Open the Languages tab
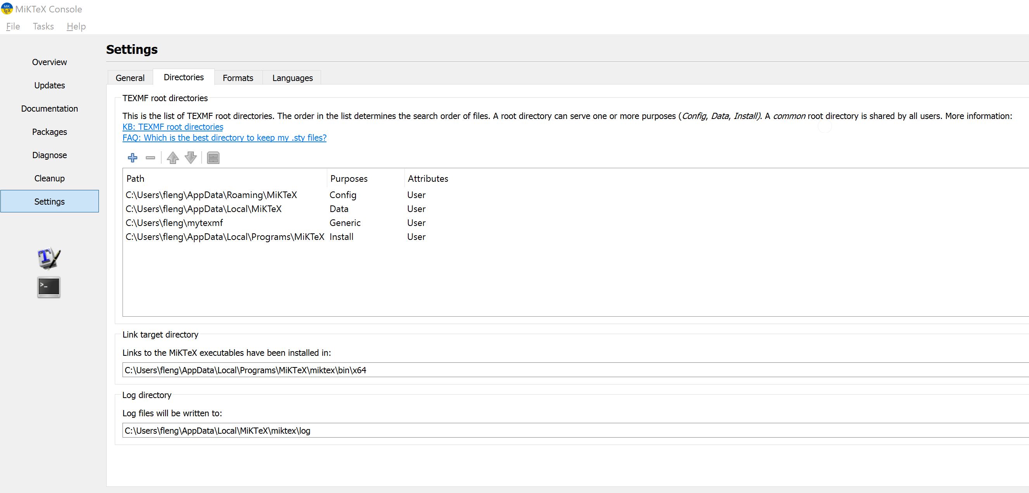This screenshot has height=493, width=1029. click(x=292, y=78)
